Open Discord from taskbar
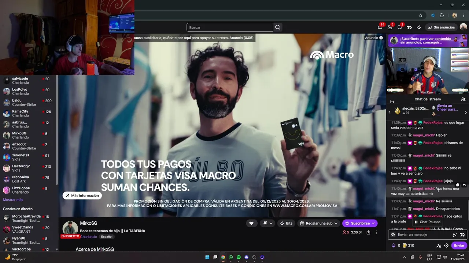This screenshot has height=263, width=469. [246, 257]
